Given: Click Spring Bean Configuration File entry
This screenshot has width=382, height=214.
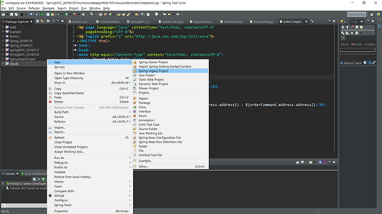Looking at the screenshot, I should [170, 138].
